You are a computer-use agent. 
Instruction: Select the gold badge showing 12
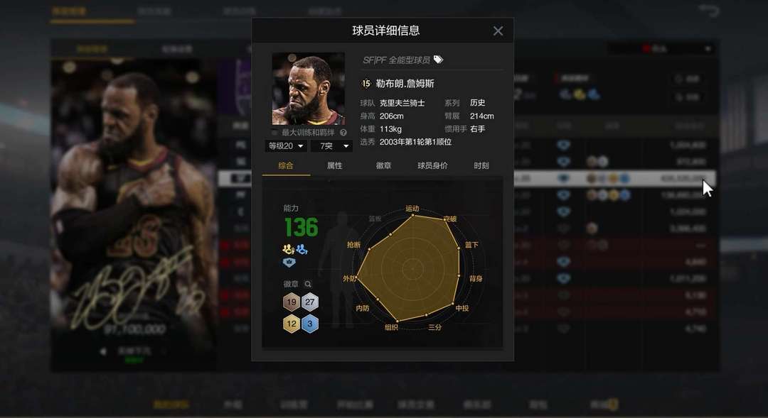tap(292, 324)
